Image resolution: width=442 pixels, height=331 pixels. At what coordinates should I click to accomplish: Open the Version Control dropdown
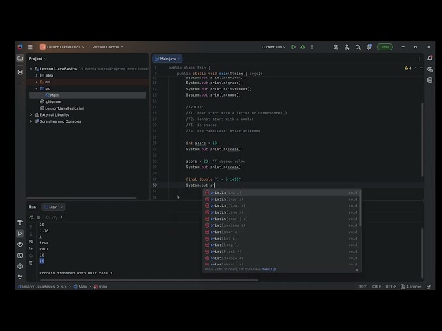pos(108,47)
